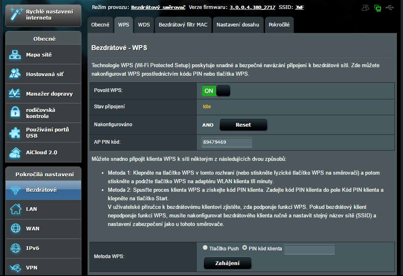Viewport: 403px width, 276px height.
Task: Open the Pokročilé tab
Action: coord(279,25)
